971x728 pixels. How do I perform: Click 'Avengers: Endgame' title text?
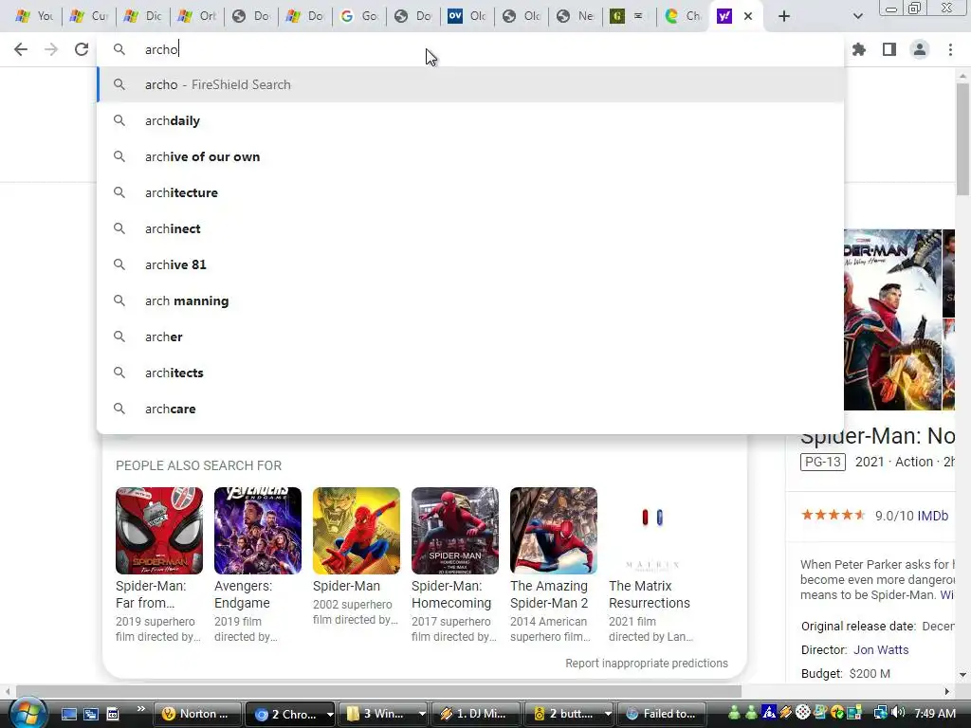pyautogui.click(x=243, y=594)
